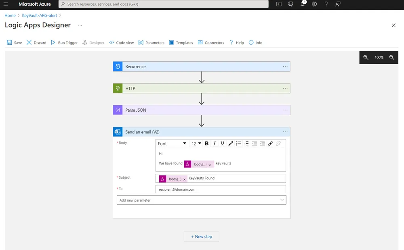Open the notifications bell

point(303,4)
